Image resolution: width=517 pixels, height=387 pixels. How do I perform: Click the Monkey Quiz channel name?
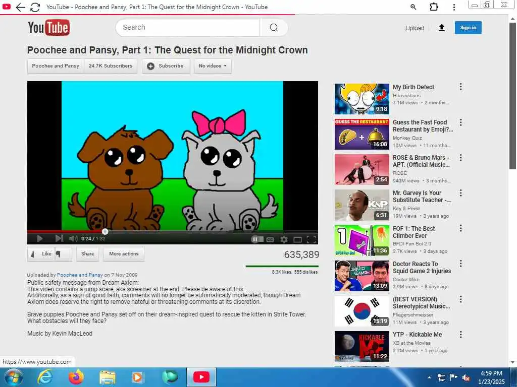[407, 138]
